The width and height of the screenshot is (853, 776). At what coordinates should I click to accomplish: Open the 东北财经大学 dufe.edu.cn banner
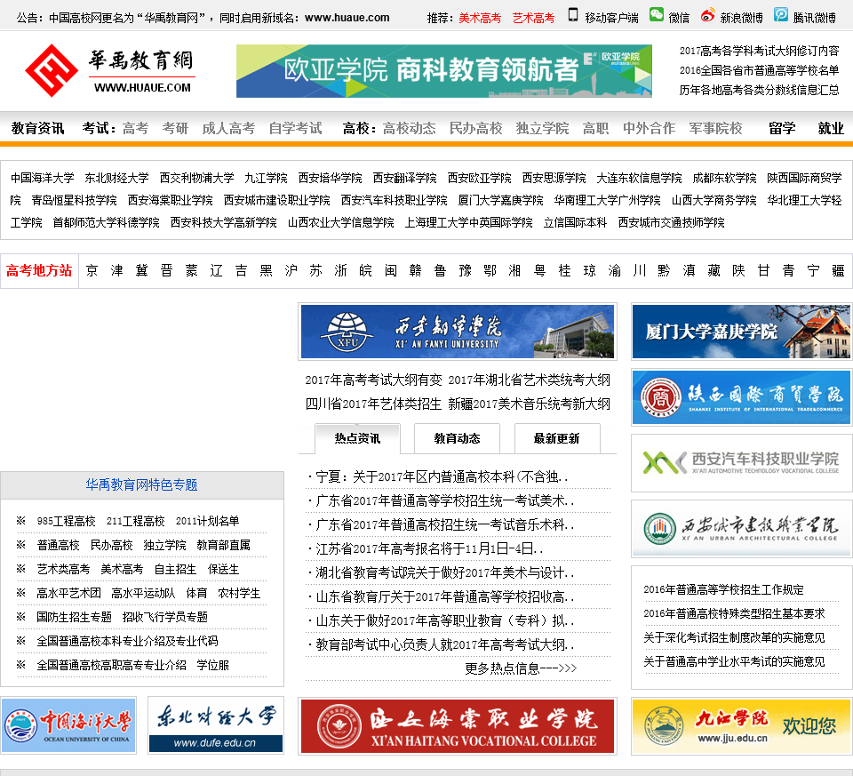coord(216,726)
